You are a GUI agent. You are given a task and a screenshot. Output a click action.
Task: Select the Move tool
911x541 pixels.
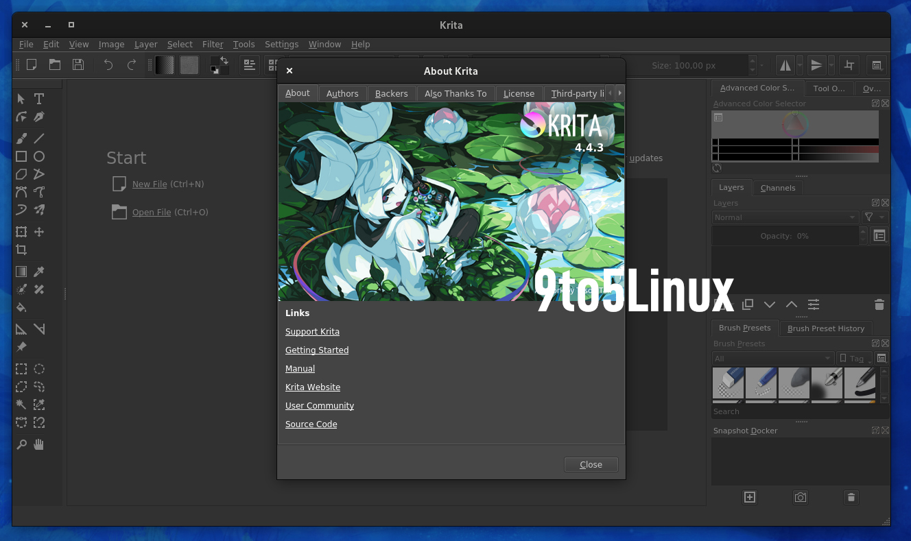click(x=38, y=232)
